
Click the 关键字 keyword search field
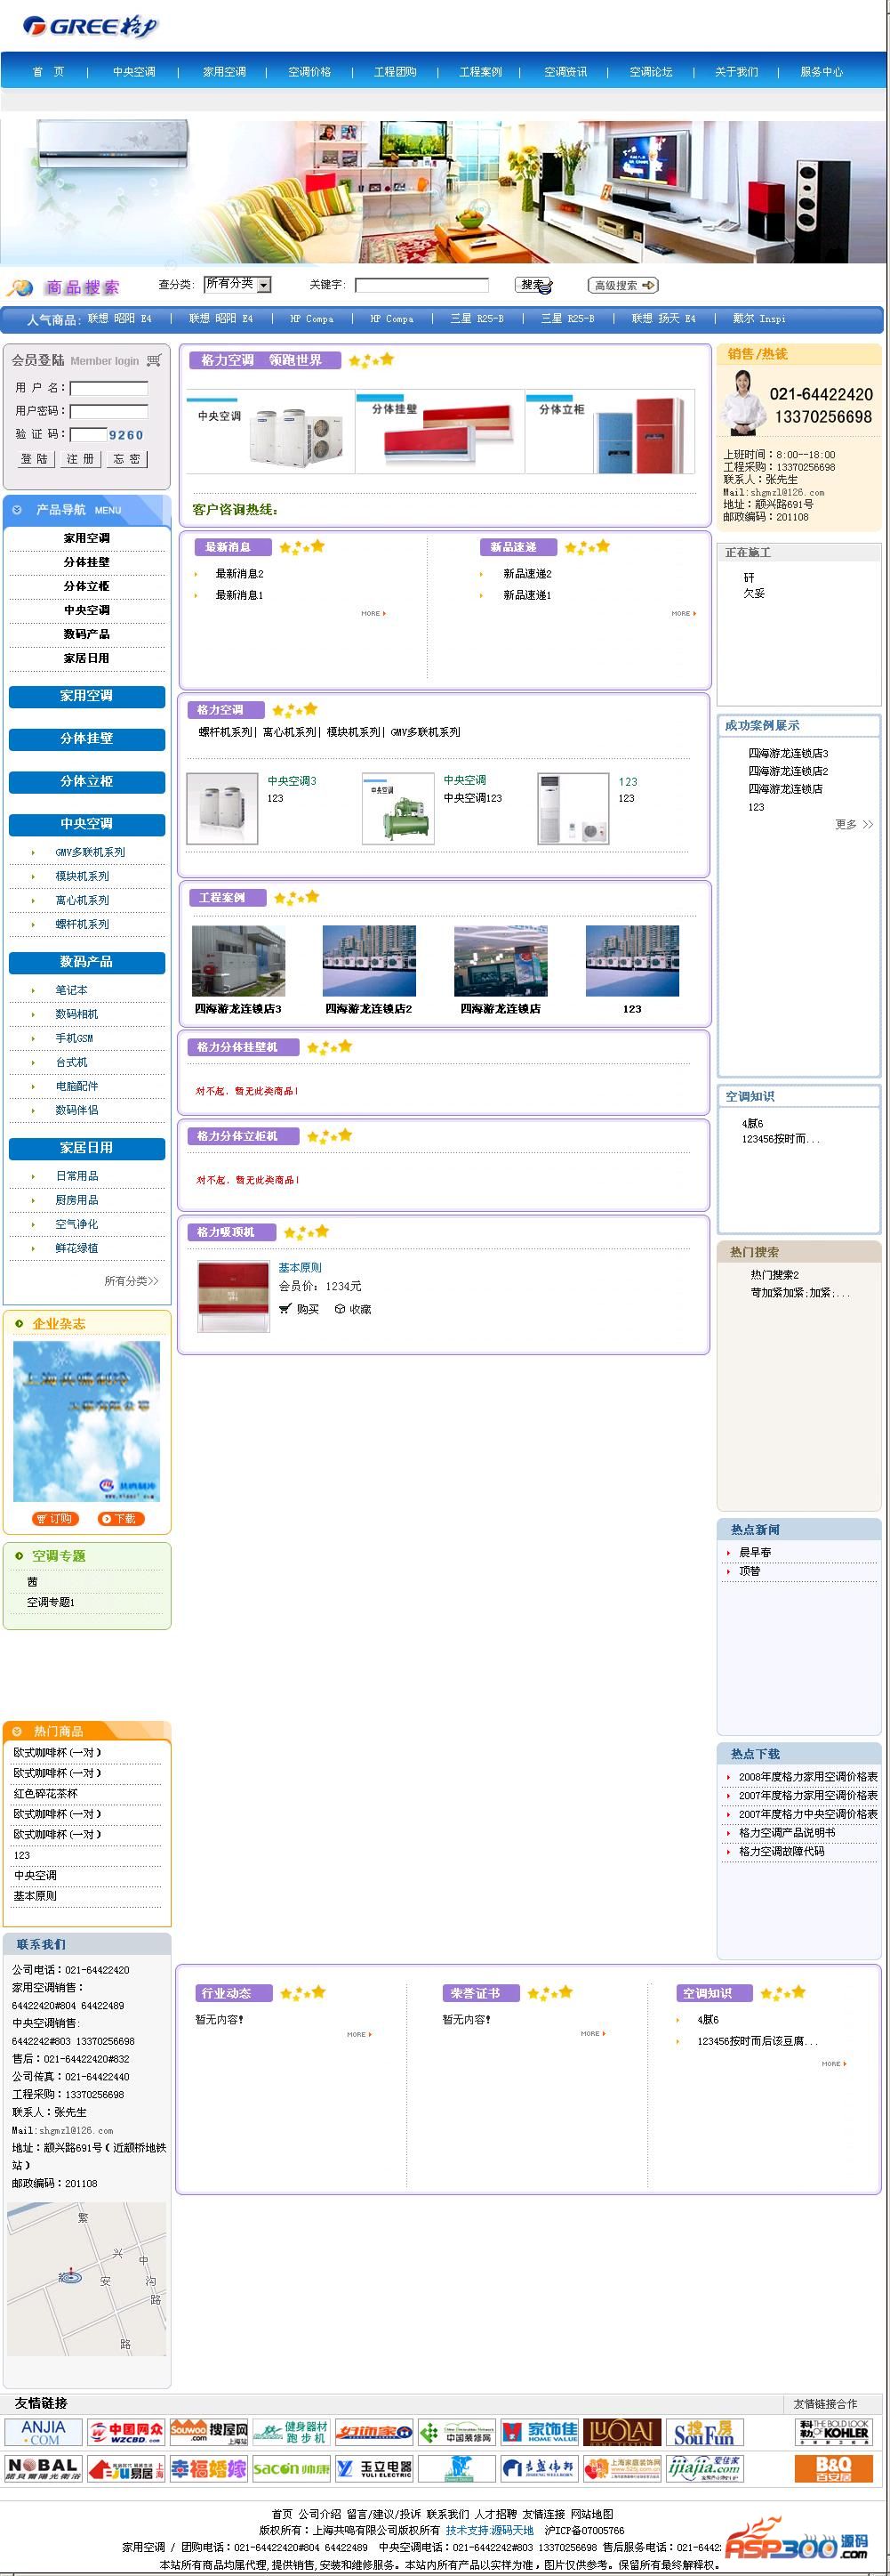coord(421,286)
